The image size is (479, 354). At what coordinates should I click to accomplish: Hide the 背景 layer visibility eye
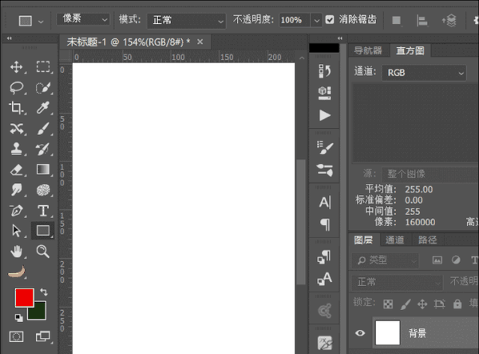[x=360, y=333]
